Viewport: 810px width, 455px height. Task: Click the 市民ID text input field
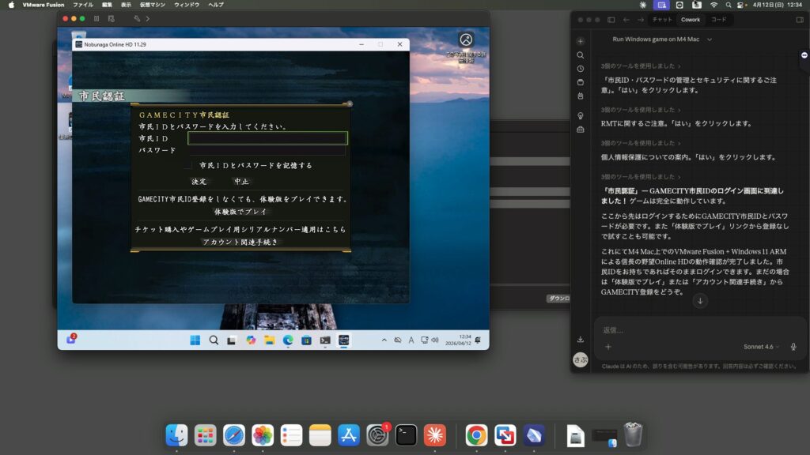[267, 138]
